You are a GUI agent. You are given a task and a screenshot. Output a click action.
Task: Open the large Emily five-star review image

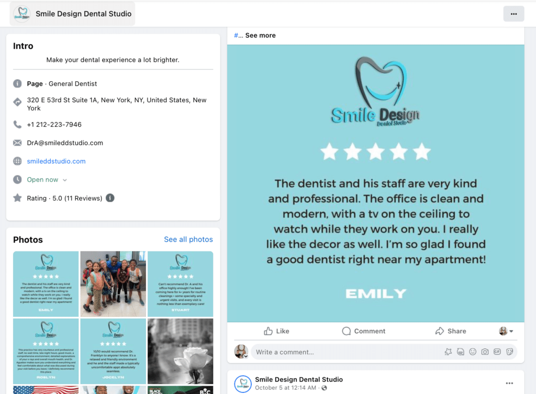[376, 183]
